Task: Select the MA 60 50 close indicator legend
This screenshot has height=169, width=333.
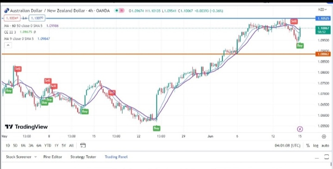Action: [23, 26]
